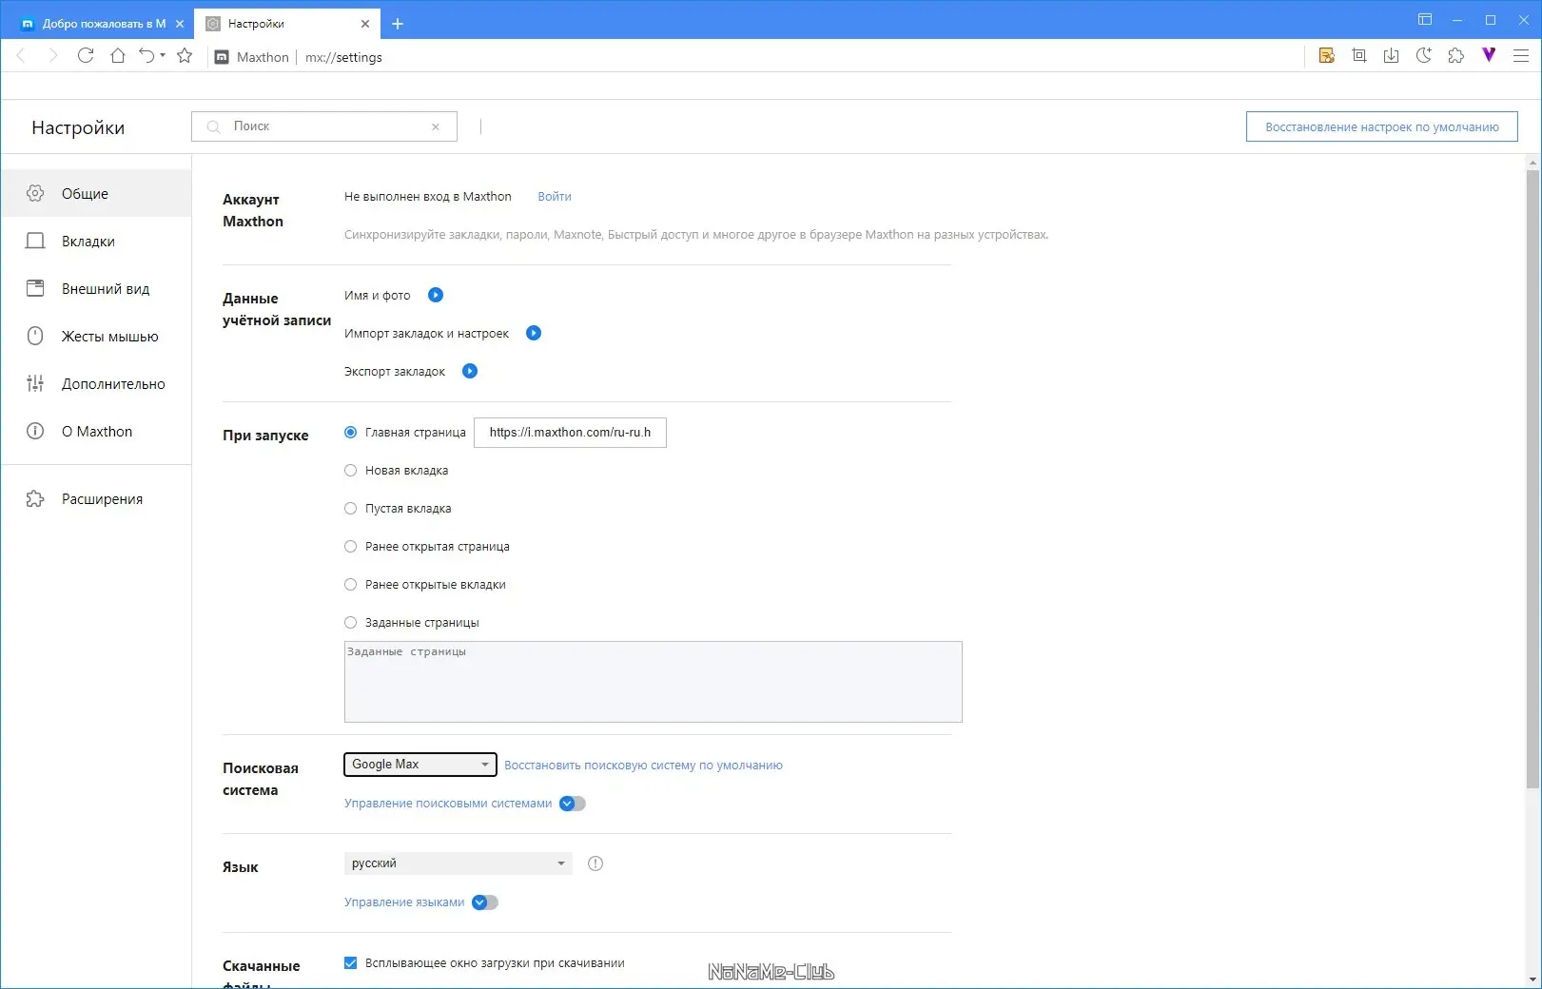
Task: Toggle 'Всплывающее окно загрузки при скачивании' checkbox
Action: tap(350, 962)
